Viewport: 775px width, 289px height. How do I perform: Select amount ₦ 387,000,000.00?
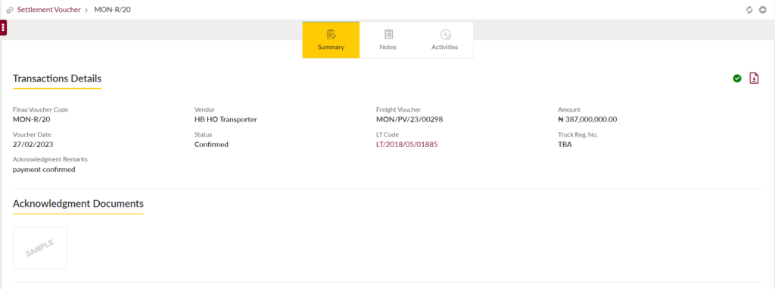(x=587, y=119)
